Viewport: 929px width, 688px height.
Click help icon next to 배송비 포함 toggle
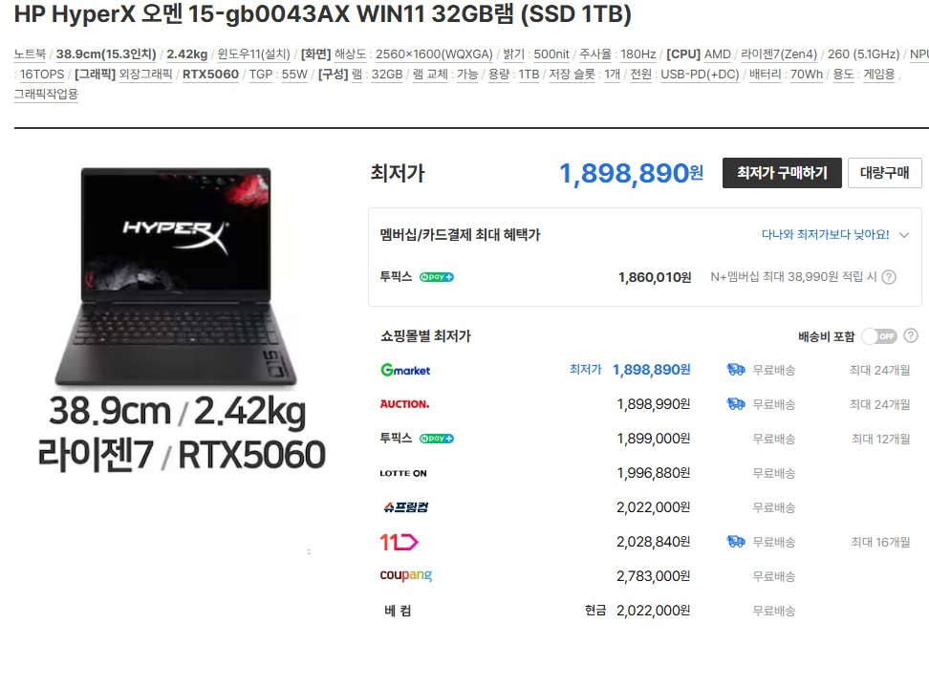click(911, 336)
